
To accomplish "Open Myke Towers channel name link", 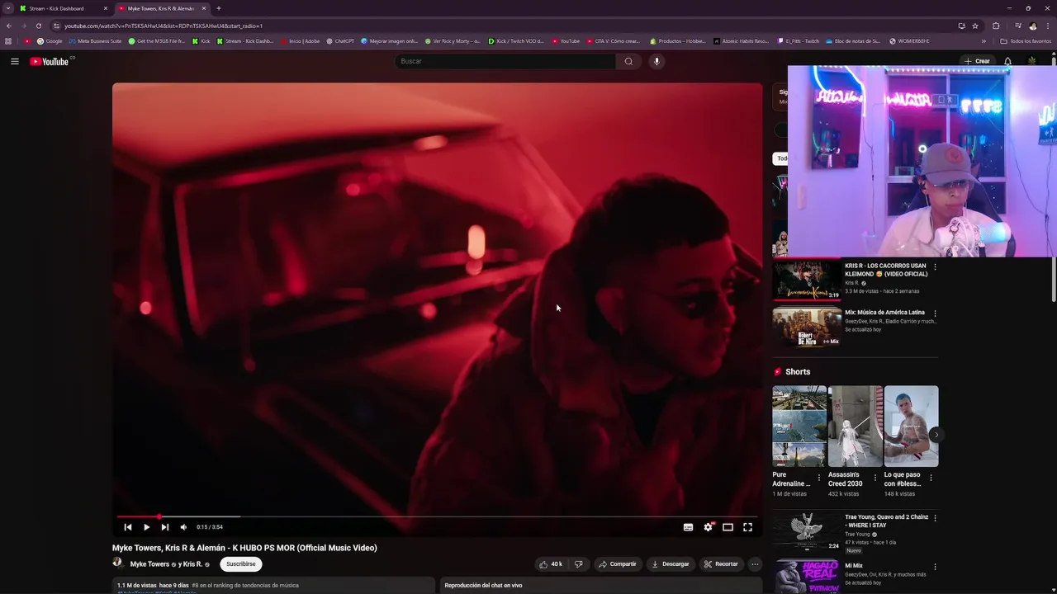I will [149, 564].
